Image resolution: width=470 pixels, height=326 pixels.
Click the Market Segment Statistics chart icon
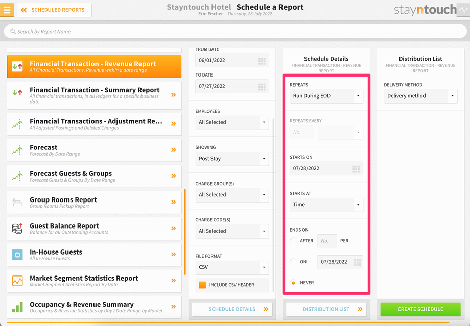pos(17,281)
